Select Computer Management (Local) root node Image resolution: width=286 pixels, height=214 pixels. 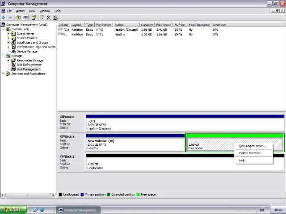coord(27,25)
